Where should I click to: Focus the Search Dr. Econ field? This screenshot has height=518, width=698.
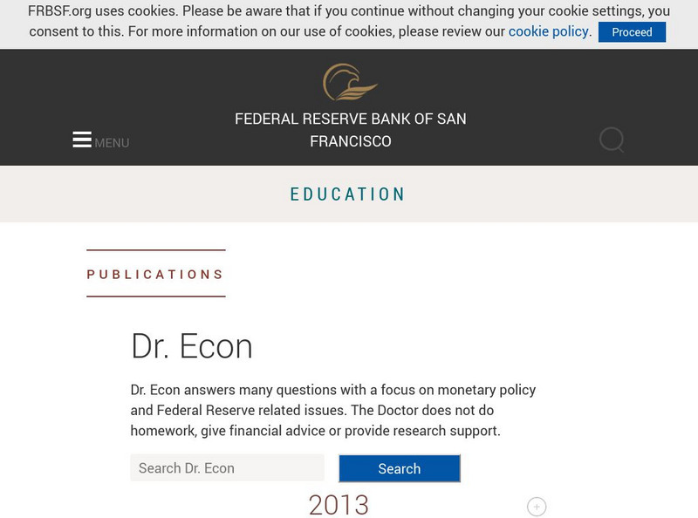[227, 468]
